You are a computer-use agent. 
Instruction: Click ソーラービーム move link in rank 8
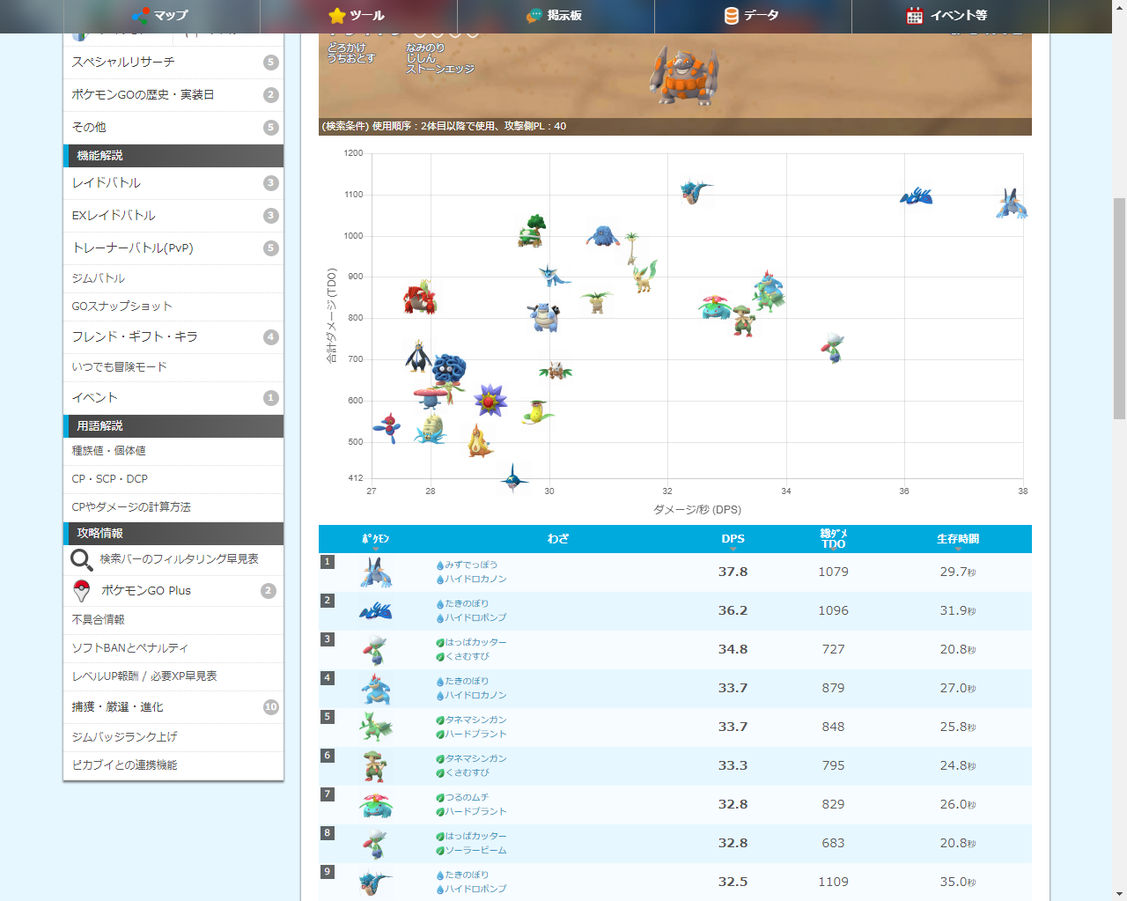pyautogui.click(x=475, y=851)
